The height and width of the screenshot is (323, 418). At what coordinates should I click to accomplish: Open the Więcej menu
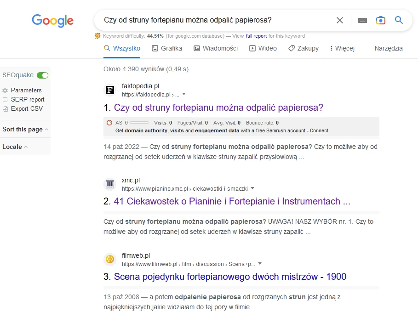point(342,48)
